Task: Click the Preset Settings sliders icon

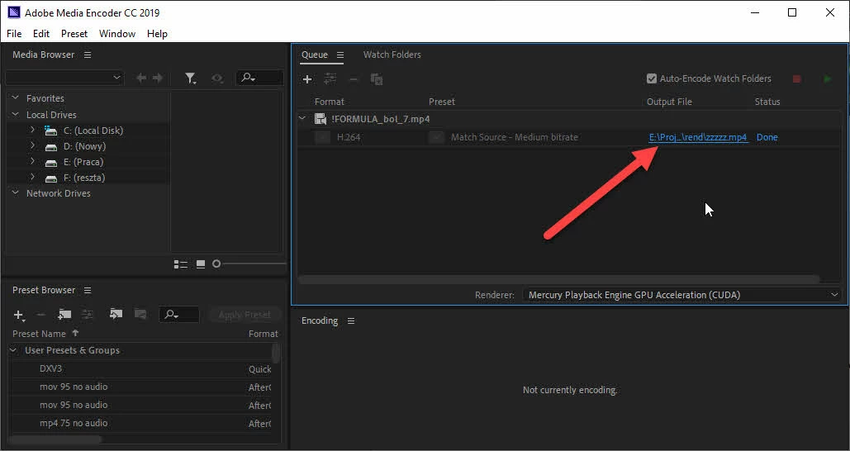Action: [88, 315]
